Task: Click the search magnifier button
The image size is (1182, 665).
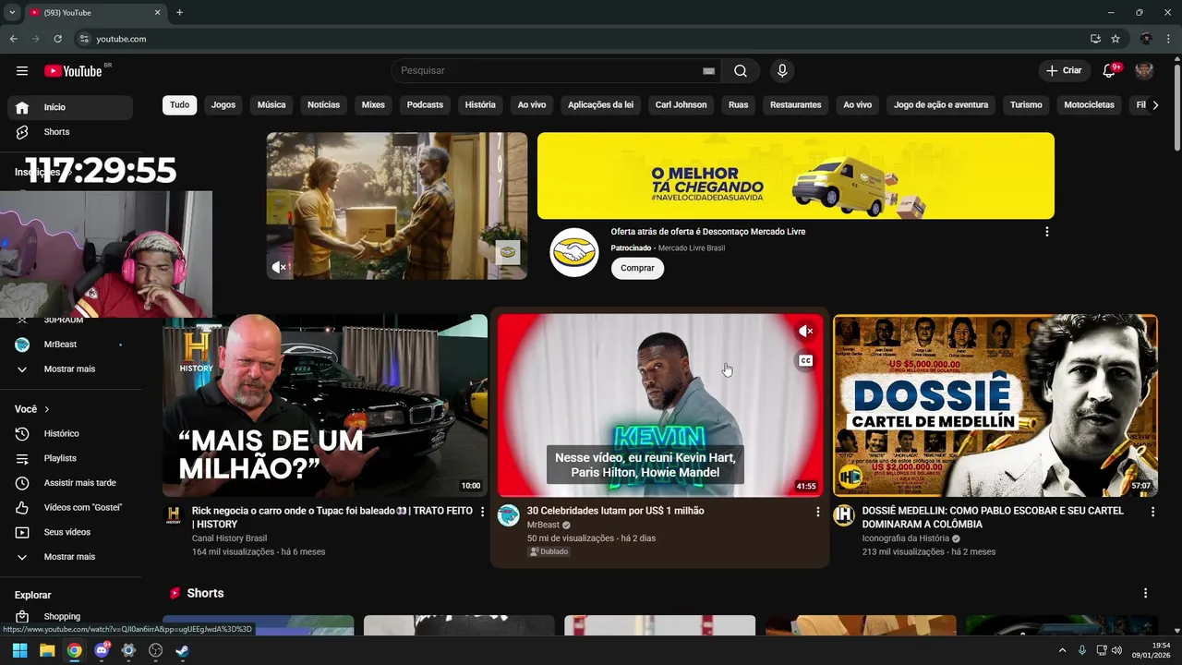Action: click(741, 71)
